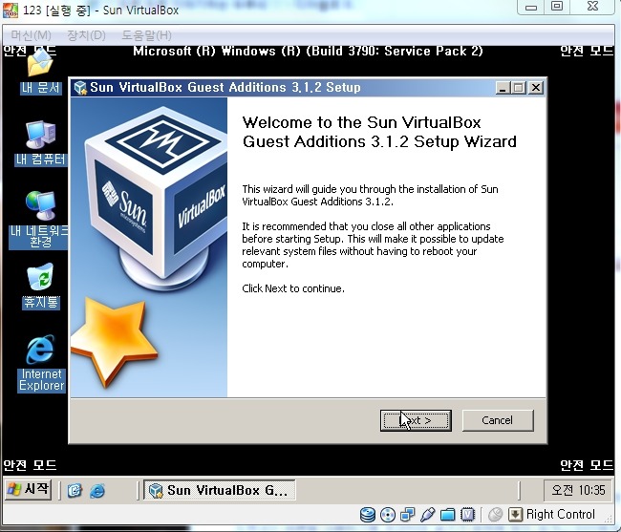Open the 장치(D) menu
Image resolution: width=621 pixels, height=532 pixels.
86,35
